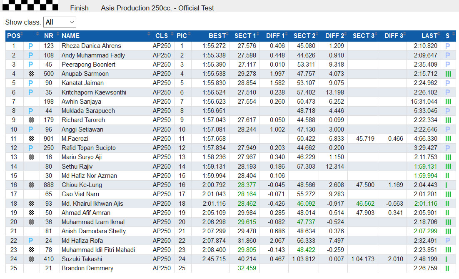Click checkered flag icon for Mario Suryo Aji
This screenshot has width=459, height=279.
coord(31,157)
